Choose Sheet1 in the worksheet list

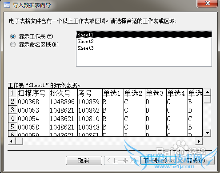pyautogui.click(x=144, y=35)
